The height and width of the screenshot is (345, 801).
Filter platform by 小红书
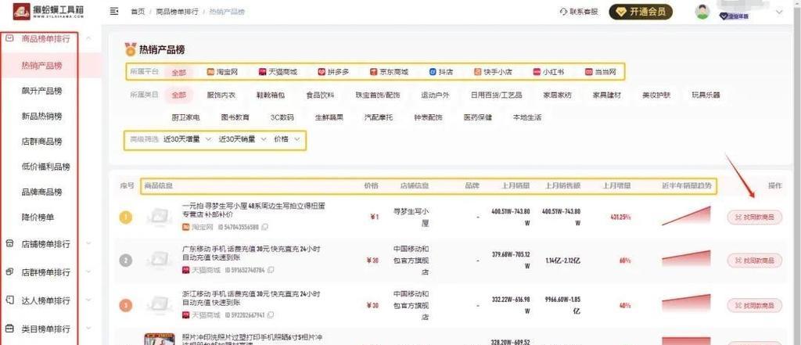click(548, 72)
